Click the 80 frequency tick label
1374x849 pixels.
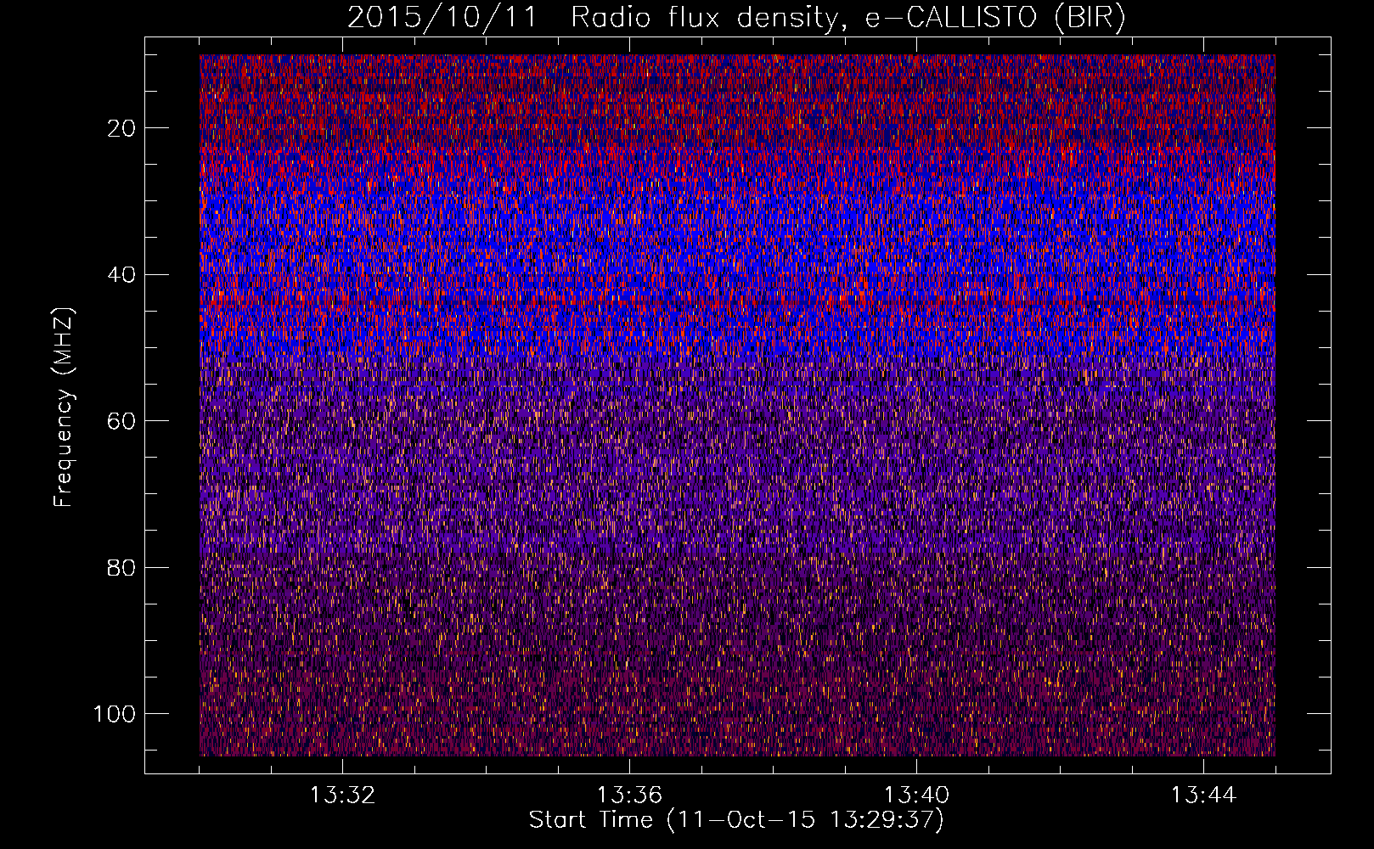122,567
